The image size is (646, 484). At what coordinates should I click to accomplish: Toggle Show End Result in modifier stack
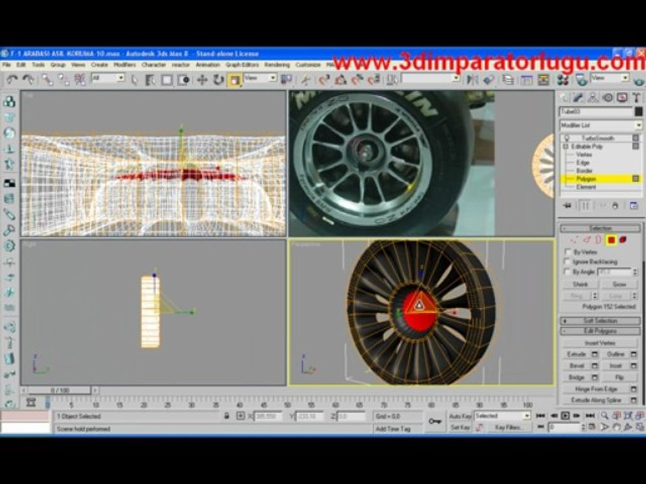585,206
